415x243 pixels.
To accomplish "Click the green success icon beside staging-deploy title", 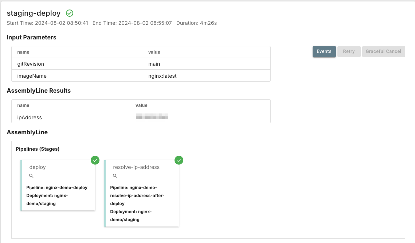I will (x=70, y=13).
